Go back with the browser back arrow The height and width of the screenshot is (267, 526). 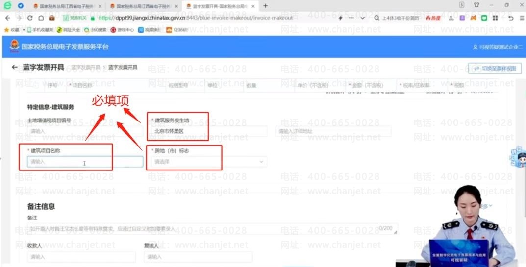(x=8, y=18)
